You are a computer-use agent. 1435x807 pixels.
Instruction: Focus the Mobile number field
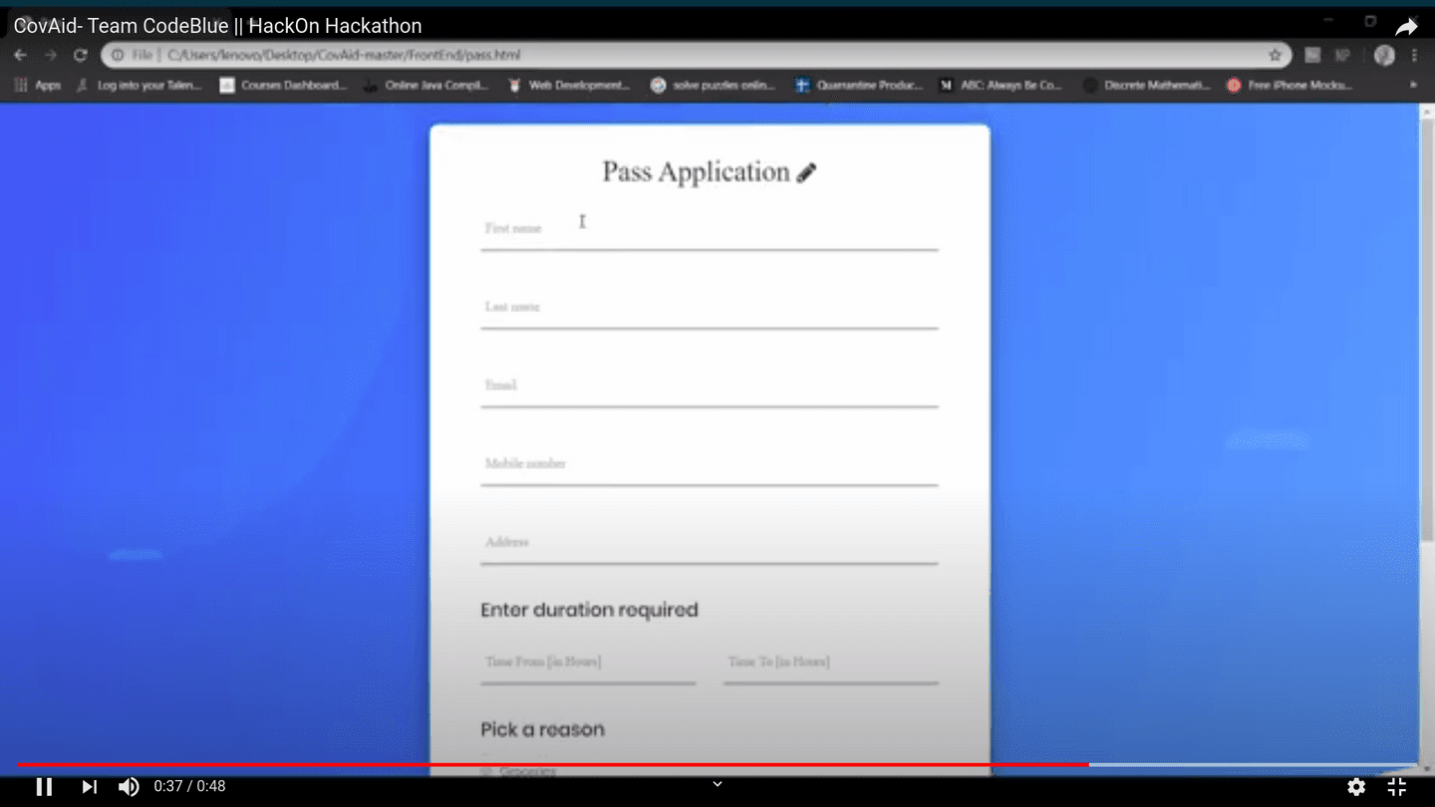(709, 465)
